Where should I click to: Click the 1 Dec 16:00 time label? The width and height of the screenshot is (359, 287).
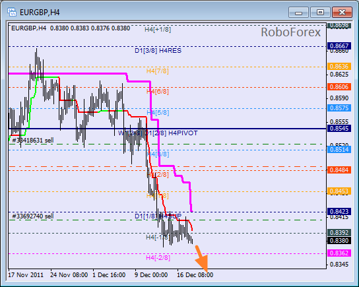[x=109, y=274]
